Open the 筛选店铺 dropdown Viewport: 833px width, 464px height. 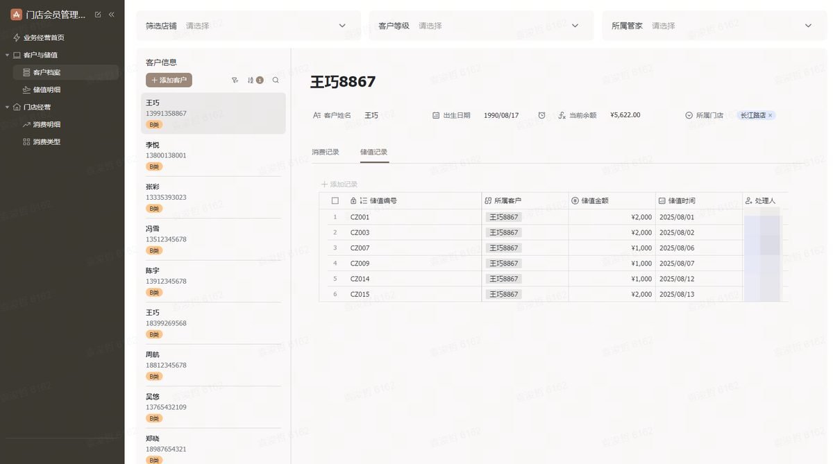pos(249,26)
